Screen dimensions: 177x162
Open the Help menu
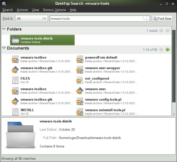tap(73, 10)
